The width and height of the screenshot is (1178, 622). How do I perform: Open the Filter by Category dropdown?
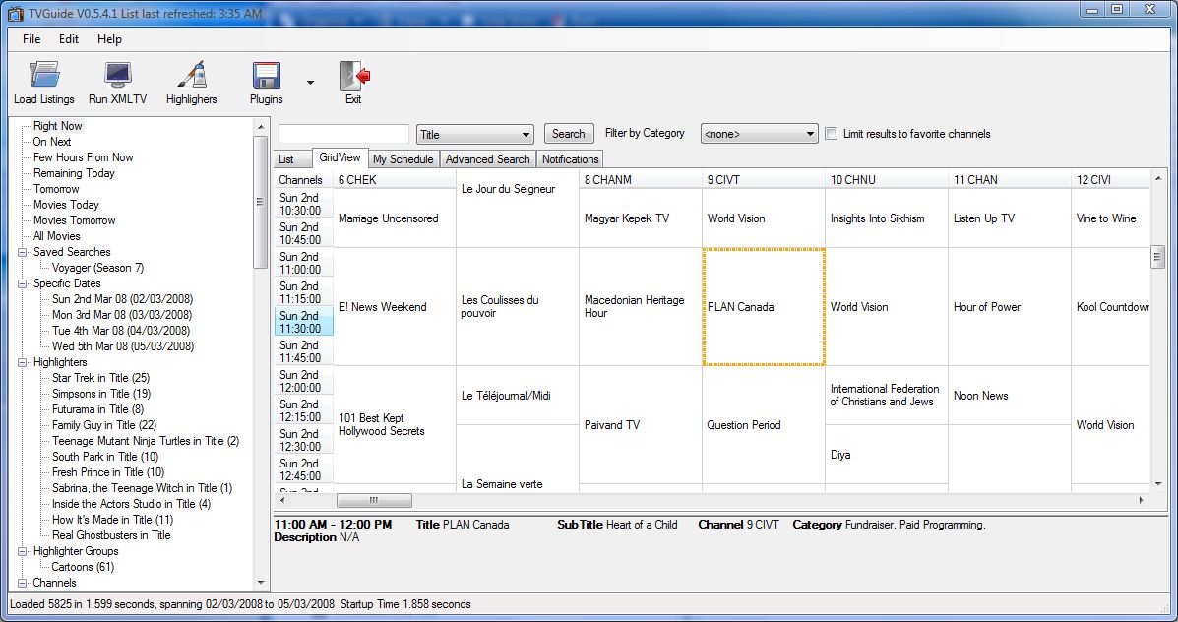point(811,133)
